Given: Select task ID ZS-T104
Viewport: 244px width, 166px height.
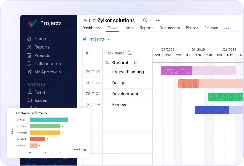Looking at the screenshot, I should [x=93, y=94].
